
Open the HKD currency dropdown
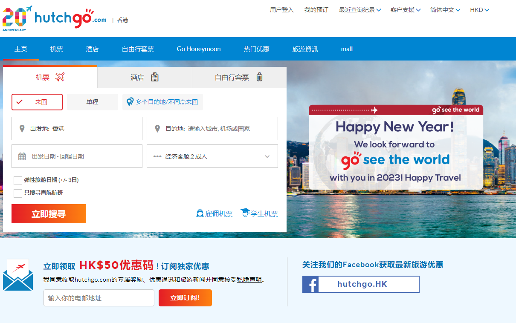pos(479,9)
